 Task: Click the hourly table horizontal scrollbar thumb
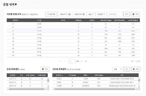pos(95,89)
